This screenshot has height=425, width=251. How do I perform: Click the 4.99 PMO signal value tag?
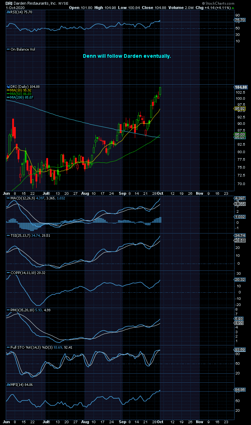point(239,323)
